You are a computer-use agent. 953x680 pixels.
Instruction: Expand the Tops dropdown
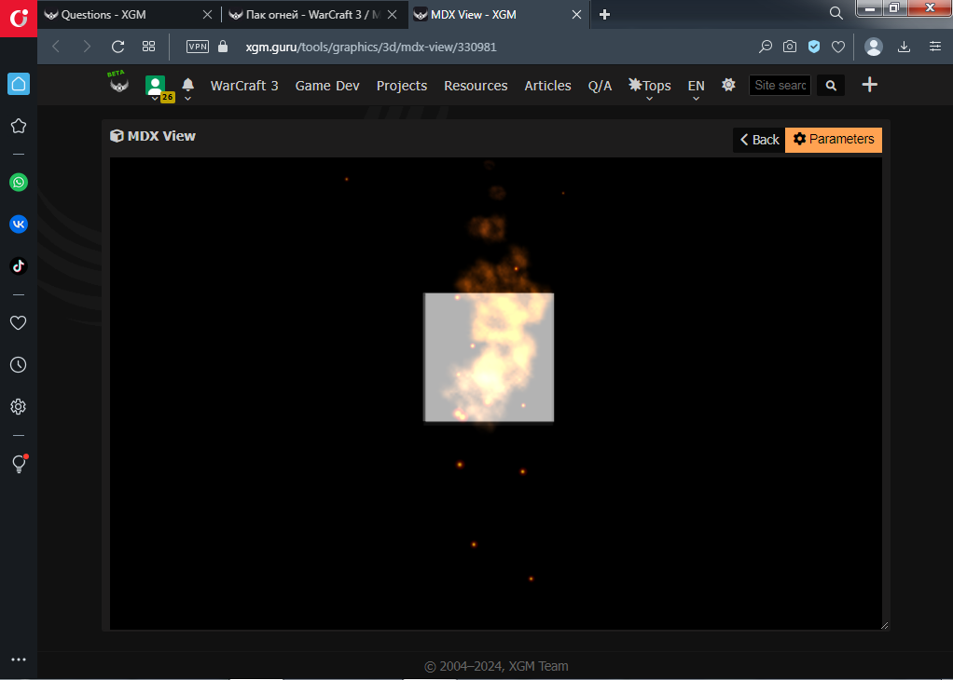tap(650, 87)
